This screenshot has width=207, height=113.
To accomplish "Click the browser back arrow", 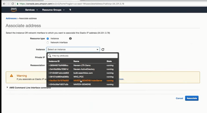I will coord(4,4).
